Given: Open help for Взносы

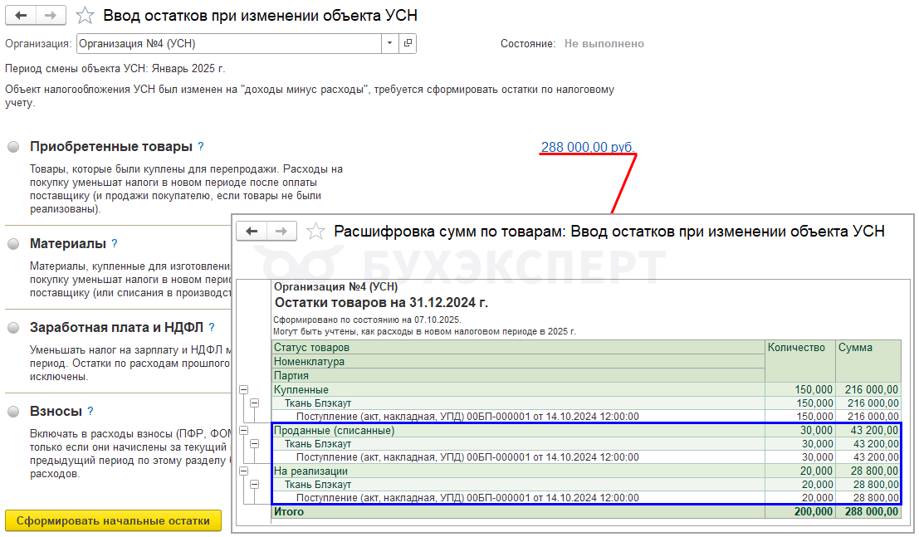Looking at the screenshot, I should (90, 411).
